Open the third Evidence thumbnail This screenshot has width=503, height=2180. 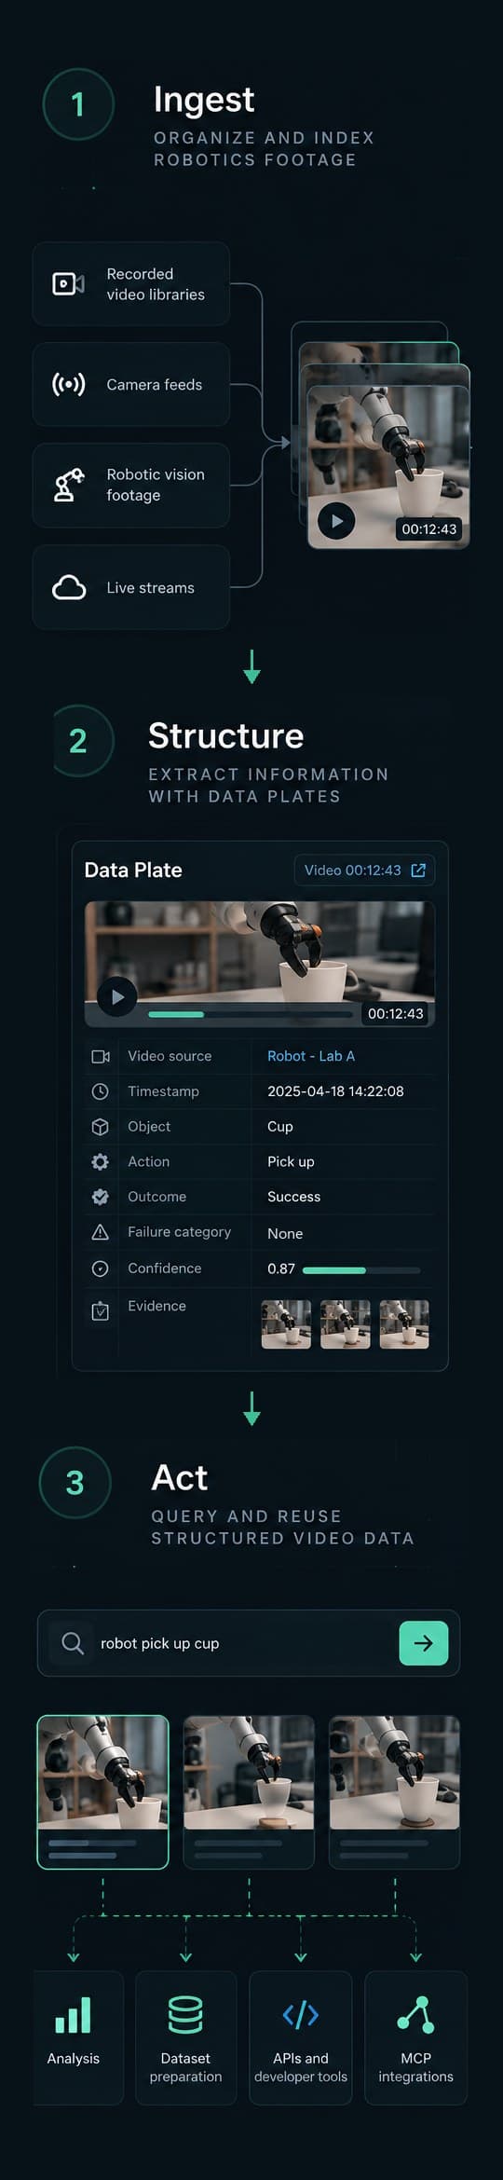pyautogui.click(x=404, y=1324)
